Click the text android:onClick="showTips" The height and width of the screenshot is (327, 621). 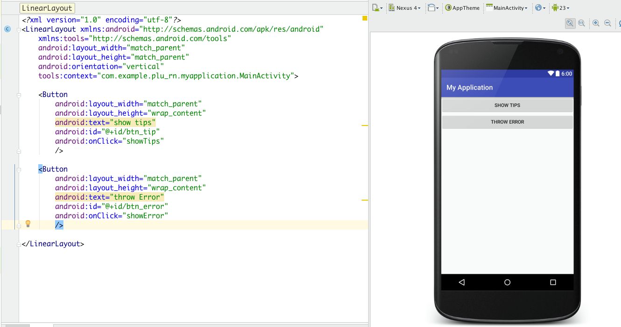point(110,141)
